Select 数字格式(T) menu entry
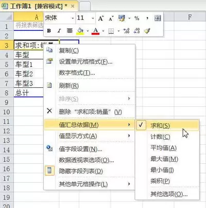The width and height of the screenshot is (206, 208). click(x=90, y=73)
